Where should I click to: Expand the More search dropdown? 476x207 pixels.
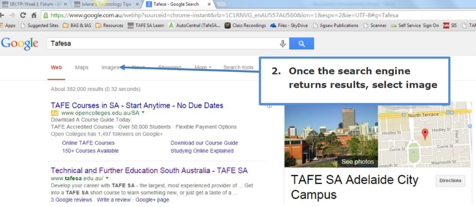click(x=203, y=67)
